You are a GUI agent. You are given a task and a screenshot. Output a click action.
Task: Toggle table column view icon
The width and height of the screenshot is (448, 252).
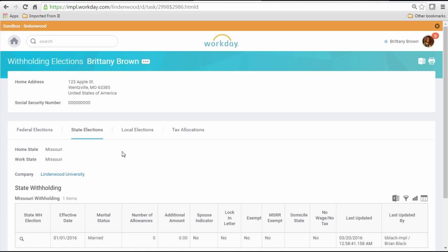pyautogui.click(x=424, y=198)
